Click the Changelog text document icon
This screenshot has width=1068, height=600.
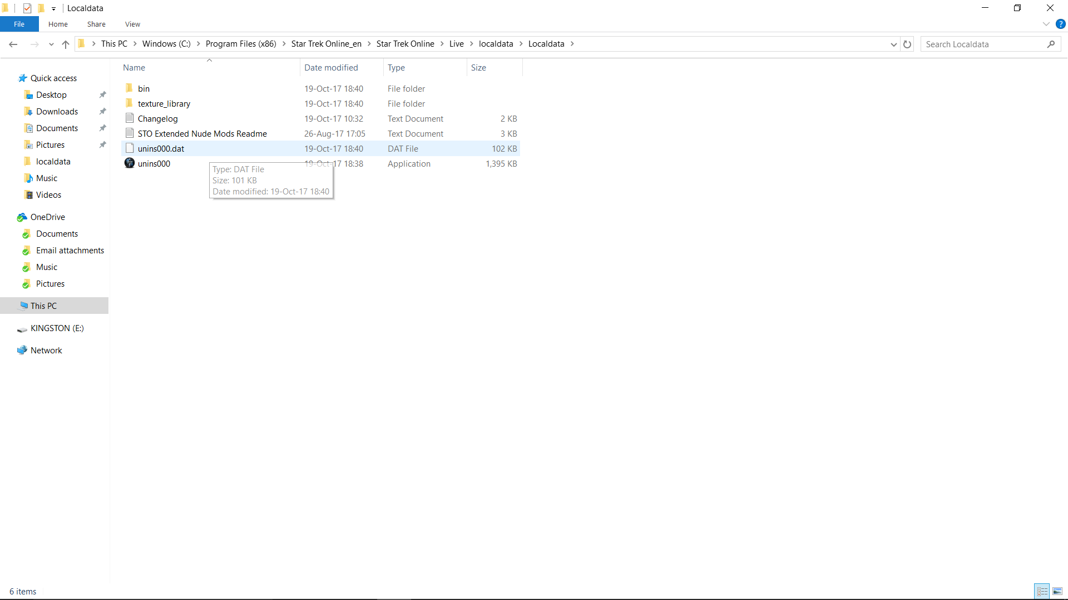tap(130, 118)
